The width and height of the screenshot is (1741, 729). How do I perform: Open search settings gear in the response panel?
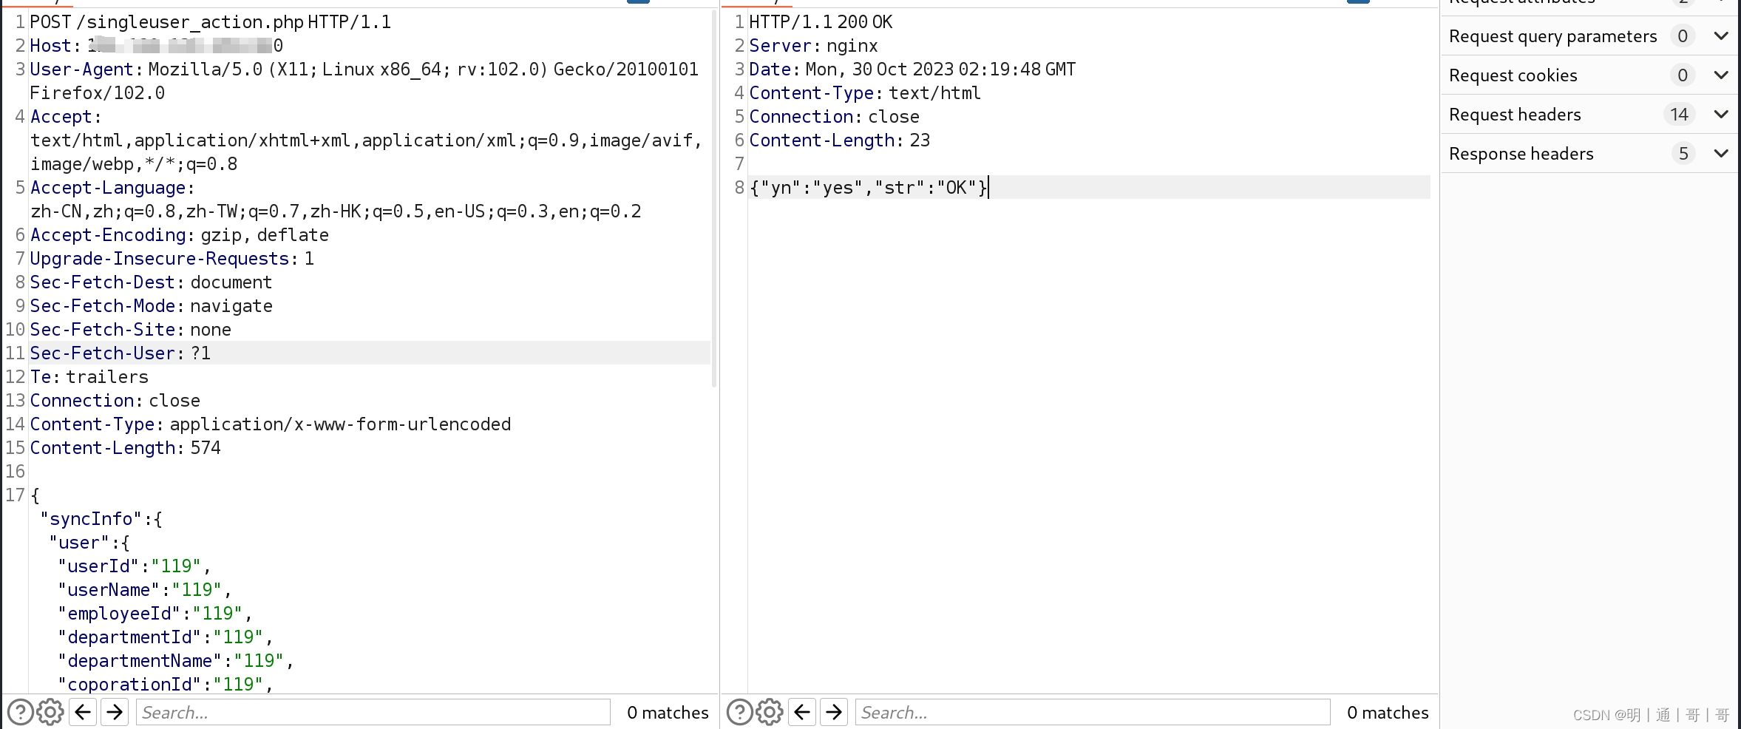[x=769, y=712]
